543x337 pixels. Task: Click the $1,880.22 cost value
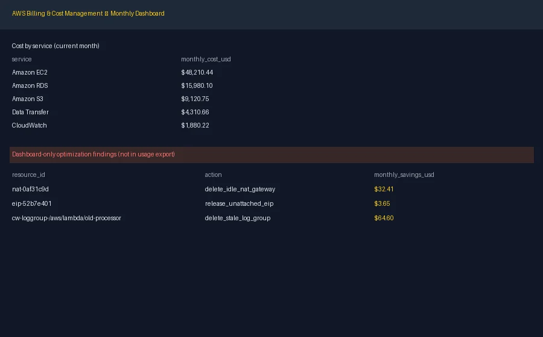[x=195, y=125]
